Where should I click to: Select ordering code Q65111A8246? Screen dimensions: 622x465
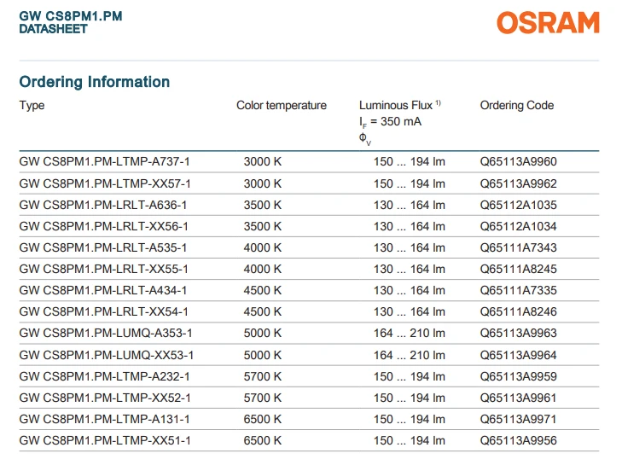click(x=518, y=311)
